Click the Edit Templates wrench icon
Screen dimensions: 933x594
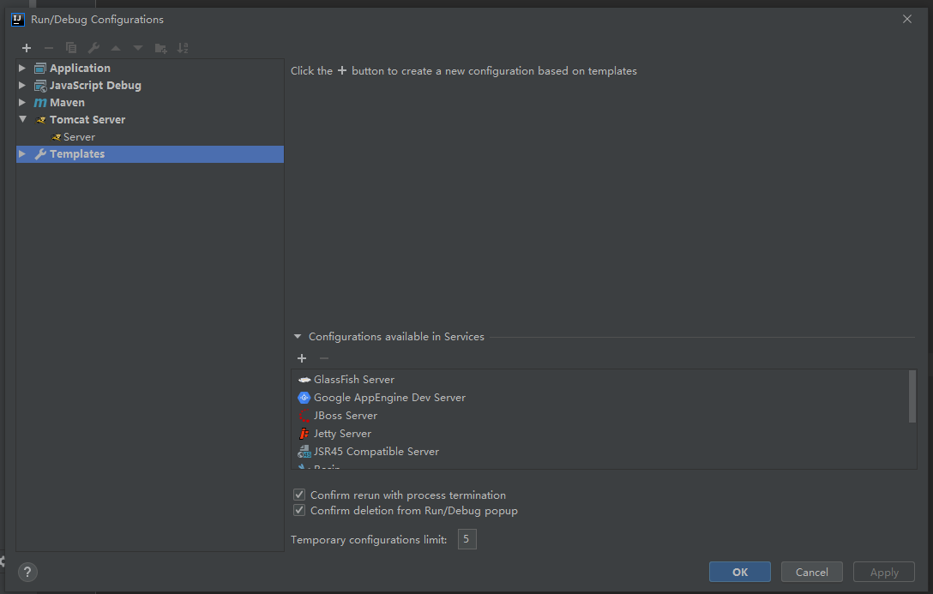coord(93,48)
